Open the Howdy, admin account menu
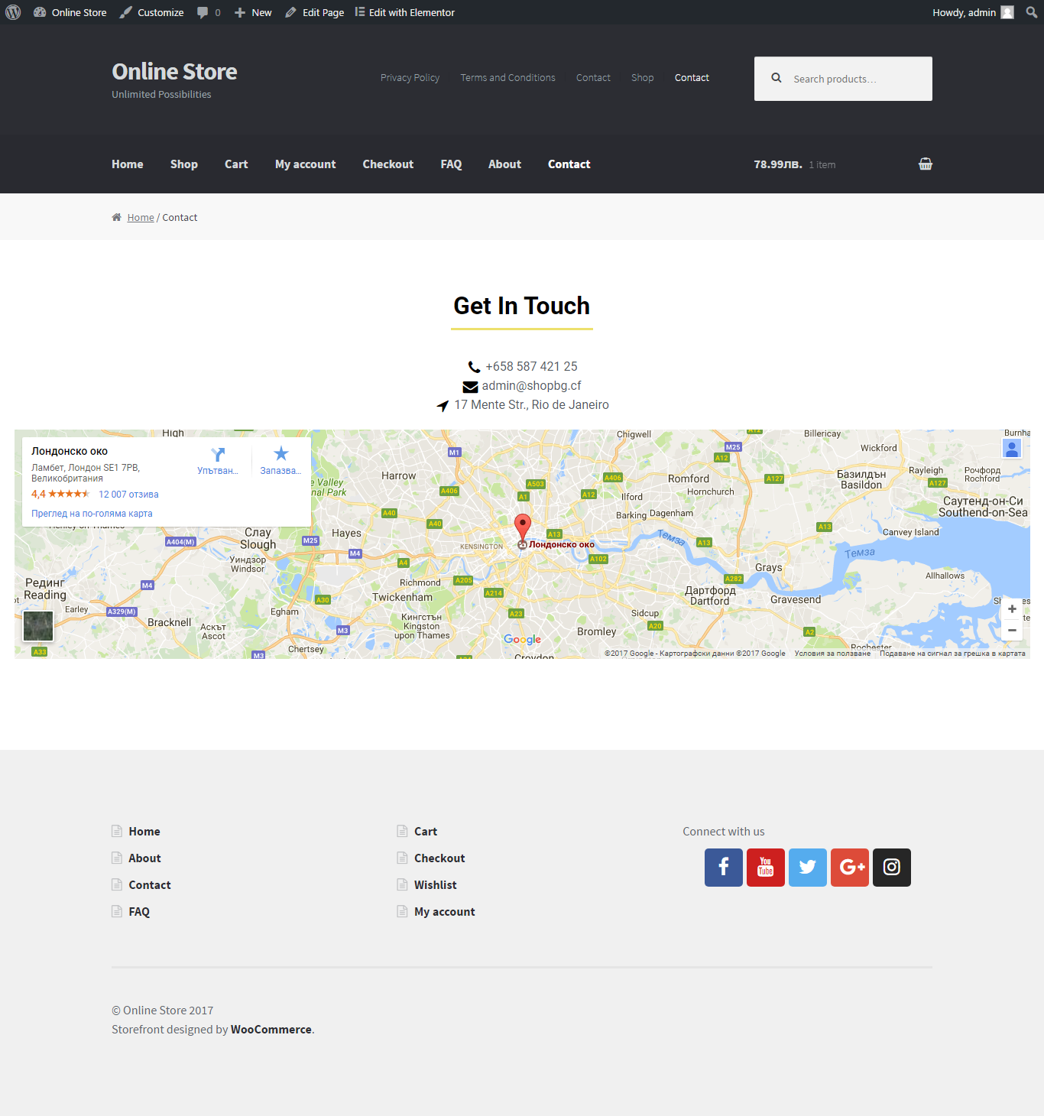 [x=973, y=12]
